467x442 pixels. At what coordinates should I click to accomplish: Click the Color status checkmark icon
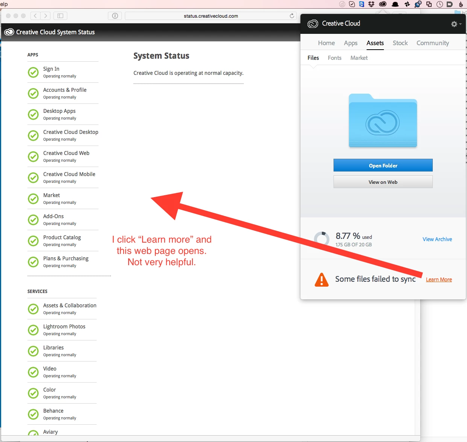pyautogui.click(x=33, y=393)
